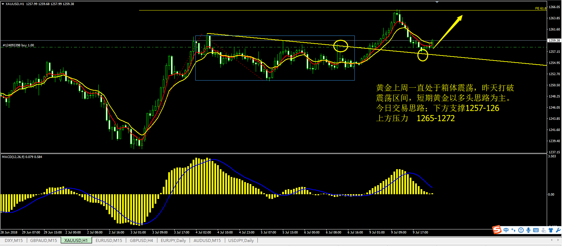Viewport: 562px width, 246px height.
Task: Click the '4 Jul 02:00' time axis label
Action: click(204, 232)
